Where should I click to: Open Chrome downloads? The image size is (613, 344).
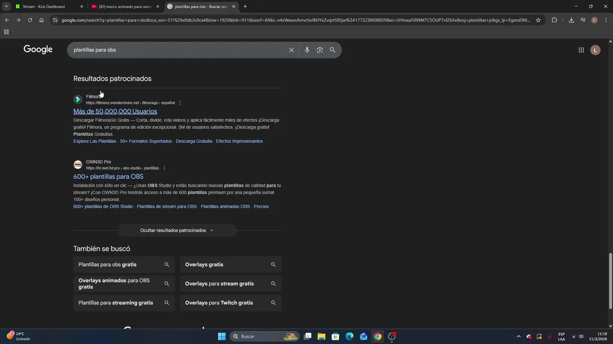click(571, 20)
